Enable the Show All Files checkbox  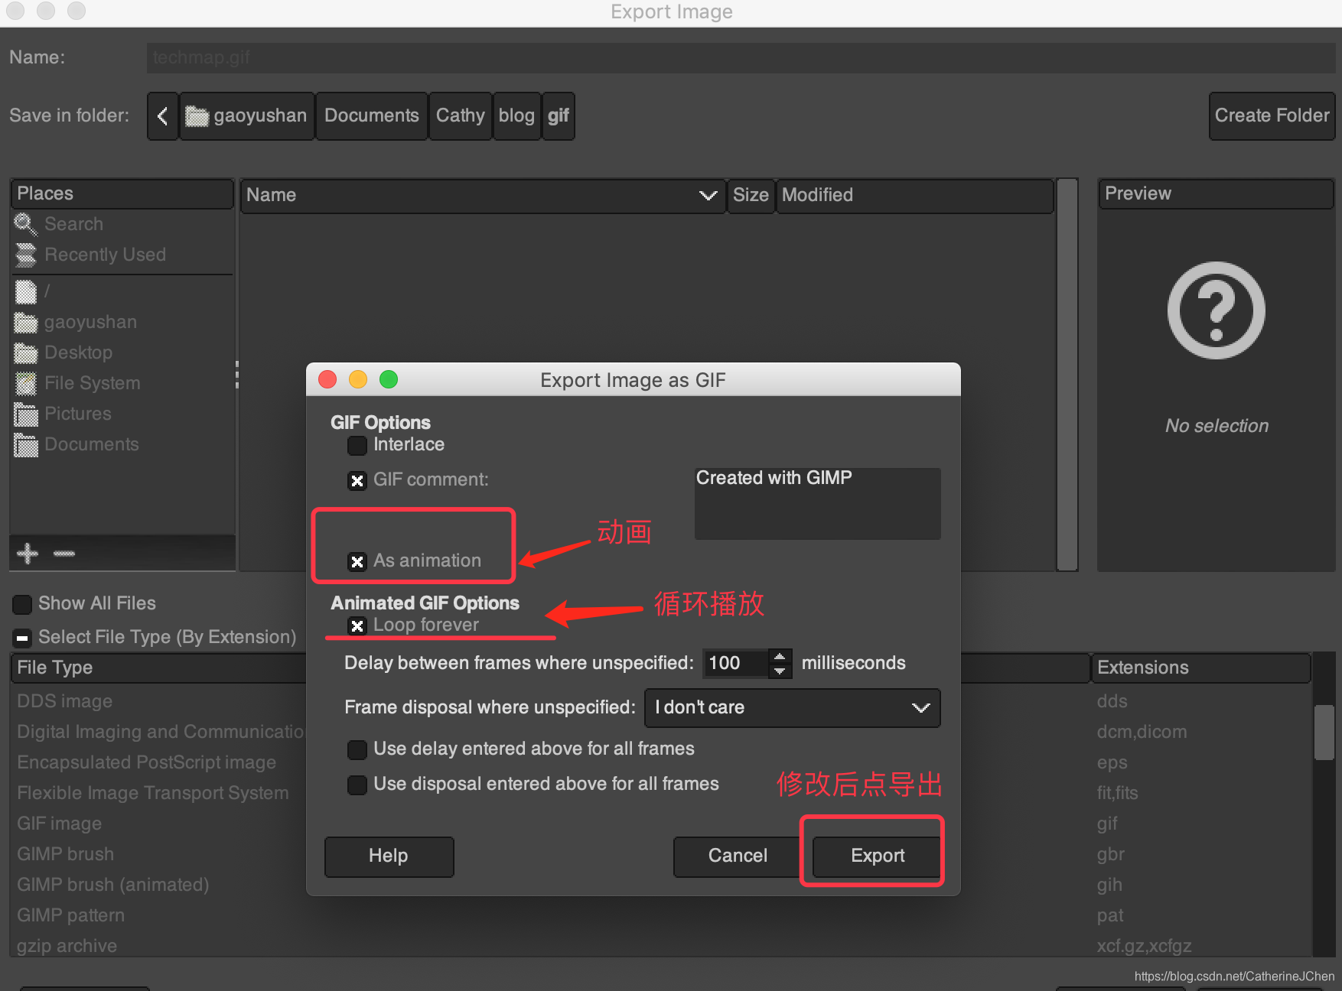[22, 604]
